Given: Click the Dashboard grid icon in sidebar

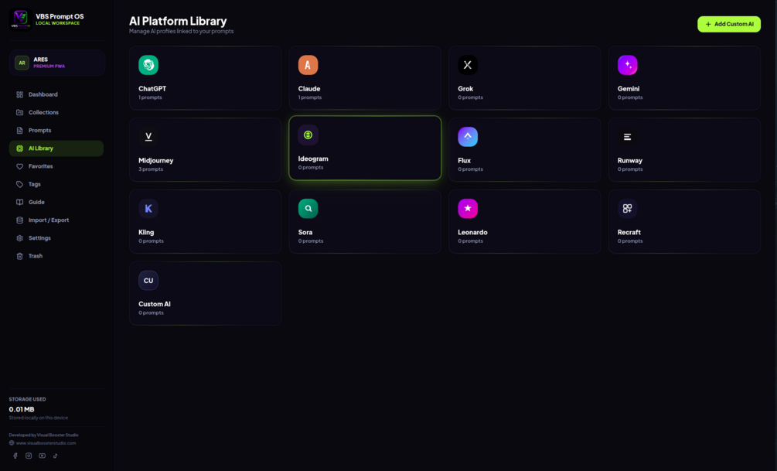Looking at the screenshot, I should tap(20, 94).
